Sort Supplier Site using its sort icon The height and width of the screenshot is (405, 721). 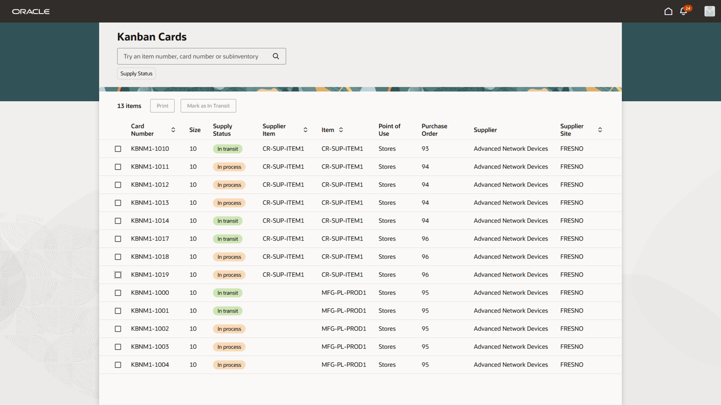coord(600,129)
